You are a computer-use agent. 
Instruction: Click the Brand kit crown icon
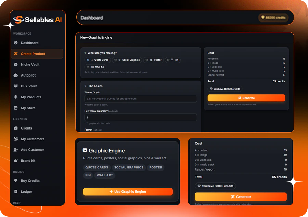click(x=16, y=161)
